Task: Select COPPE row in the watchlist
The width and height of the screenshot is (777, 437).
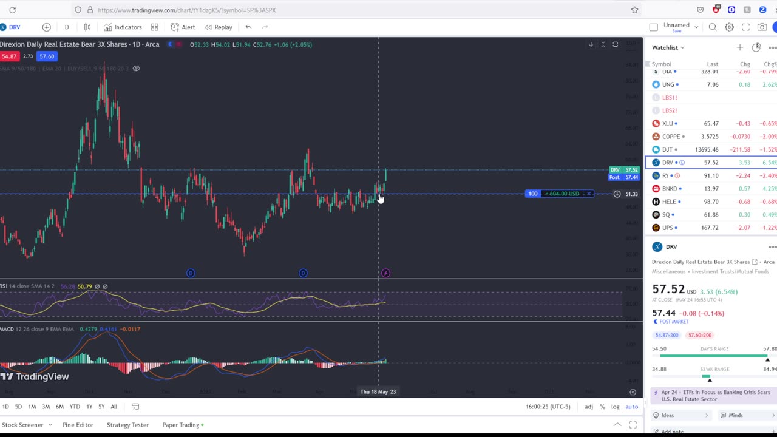Action: tap(711, 137)
